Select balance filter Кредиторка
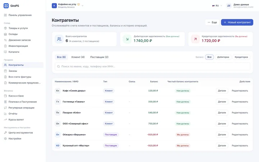Viewport: 259px width, 162px height. 241,57
